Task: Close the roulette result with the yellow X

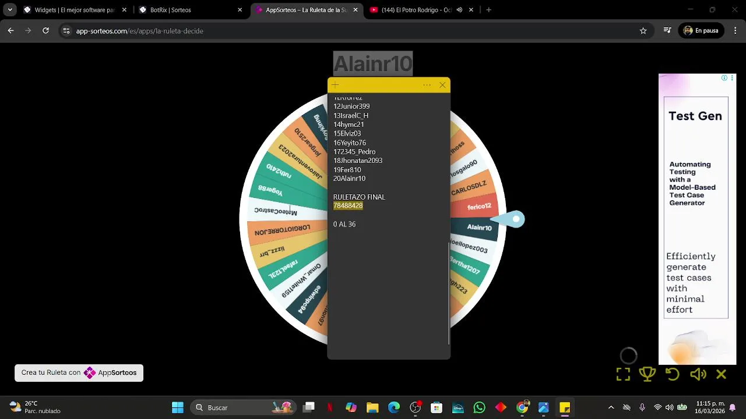Action: tap(722, 374)
